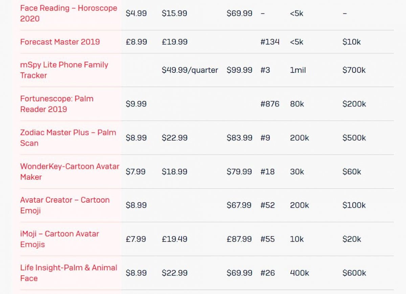This screenshot has width=406, height=294.
Task: Click the 1mil downloads cell
Action: 298,70
